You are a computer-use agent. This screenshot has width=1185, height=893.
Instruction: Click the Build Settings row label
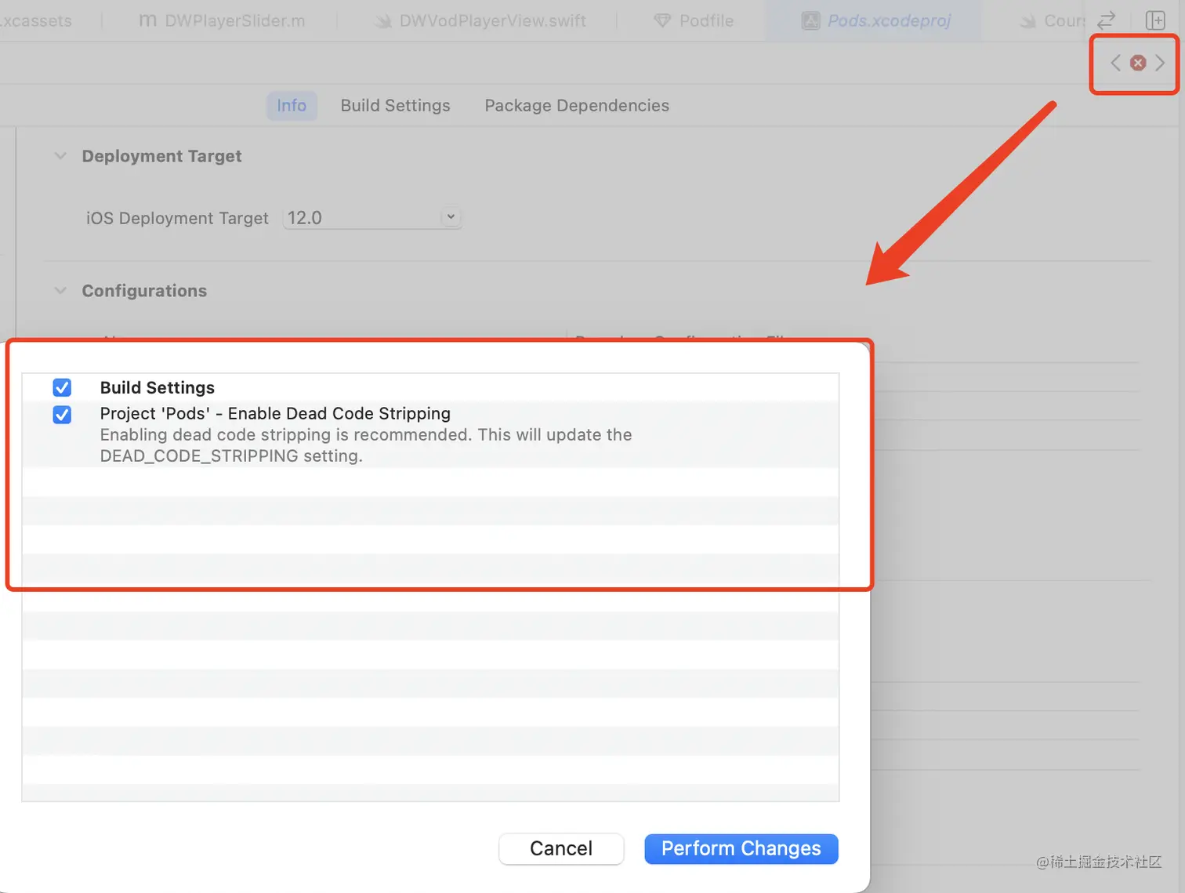click(x=157, y=387)
